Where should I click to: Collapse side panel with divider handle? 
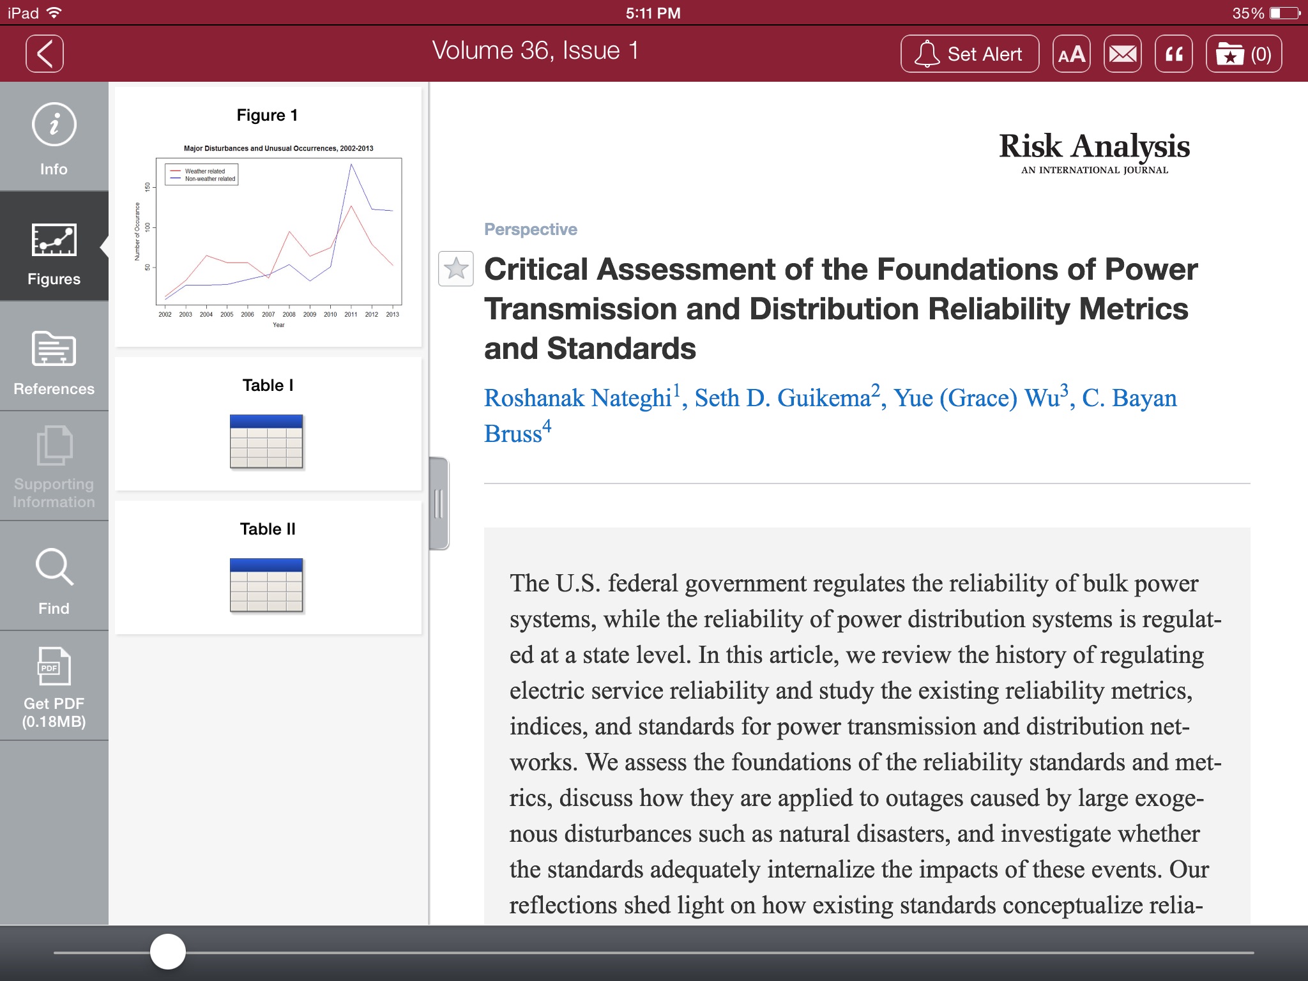438,503
